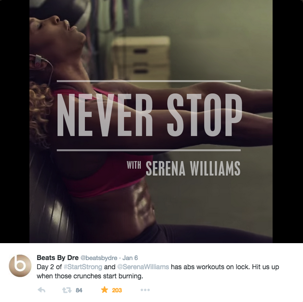Open the Beats By Dre display name

pyautogui.click(x=57, y=258)
